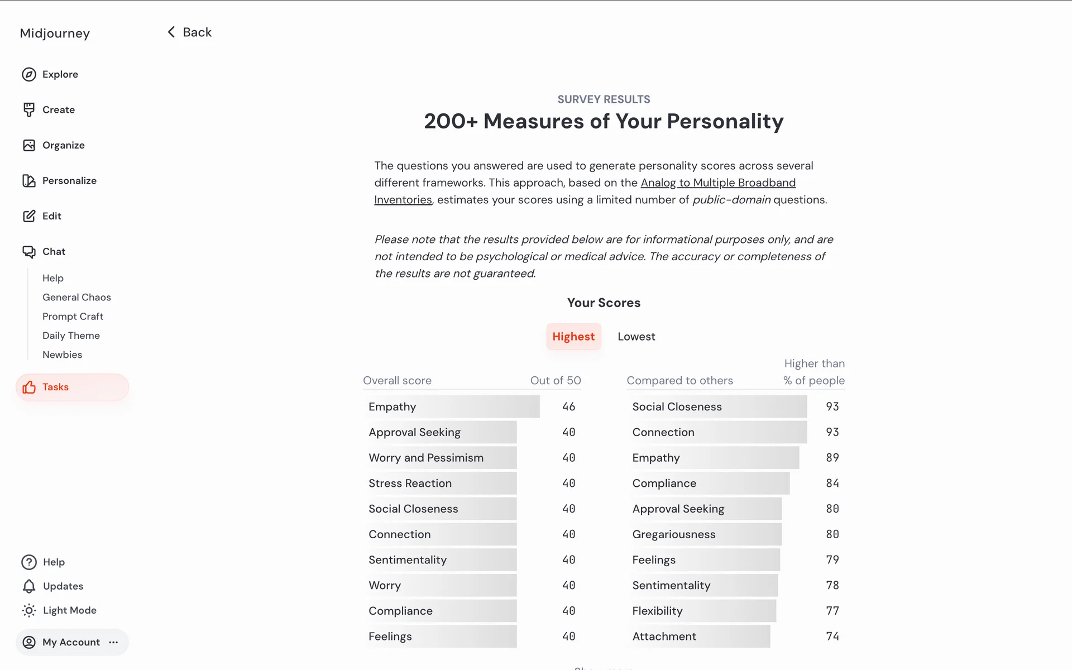The image size is (1072, 670).
Task: Select the Edit pencil icon
Action: (x=29, y=216)
